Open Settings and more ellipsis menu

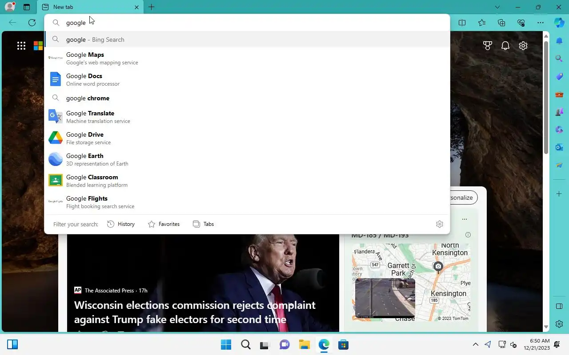[x=540, y=23]
